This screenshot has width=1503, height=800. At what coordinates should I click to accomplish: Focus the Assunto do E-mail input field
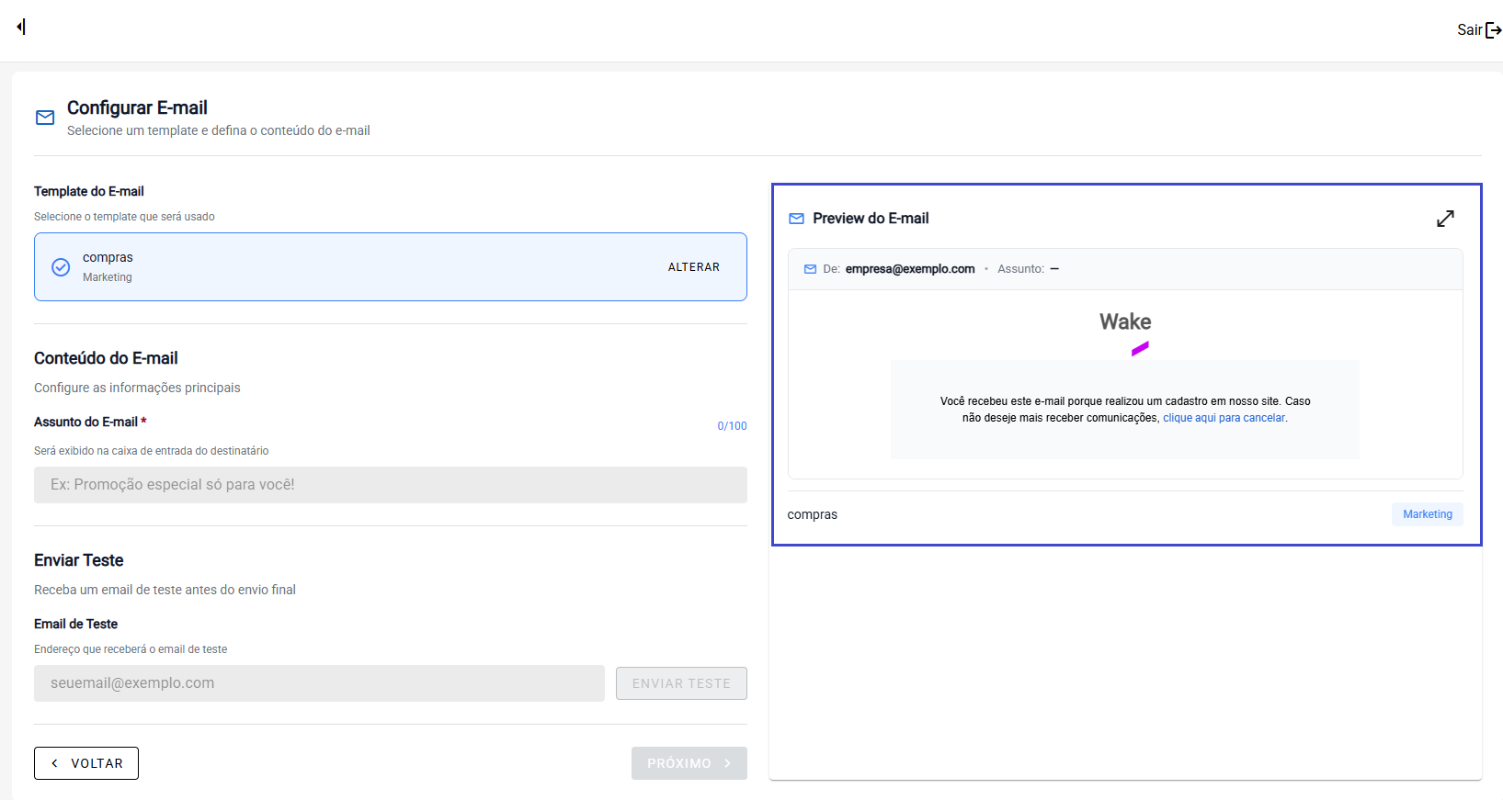[390, 485]
